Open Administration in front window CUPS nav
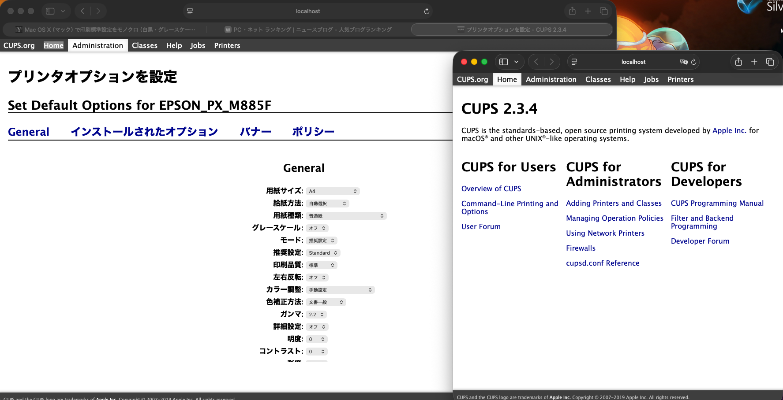Viewport: 783px width, 400px height. [x=551, y=79]
